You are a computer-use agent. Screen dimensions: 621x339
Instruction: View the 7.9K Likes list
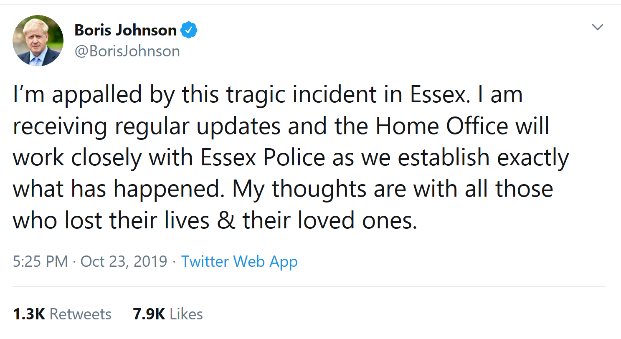tap(168, 314)
